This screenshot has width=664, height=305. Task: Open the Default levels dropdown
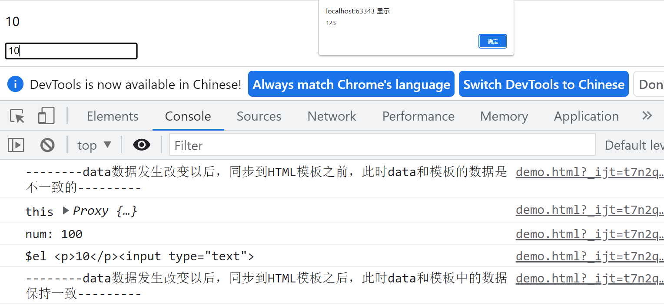point(634,145)
